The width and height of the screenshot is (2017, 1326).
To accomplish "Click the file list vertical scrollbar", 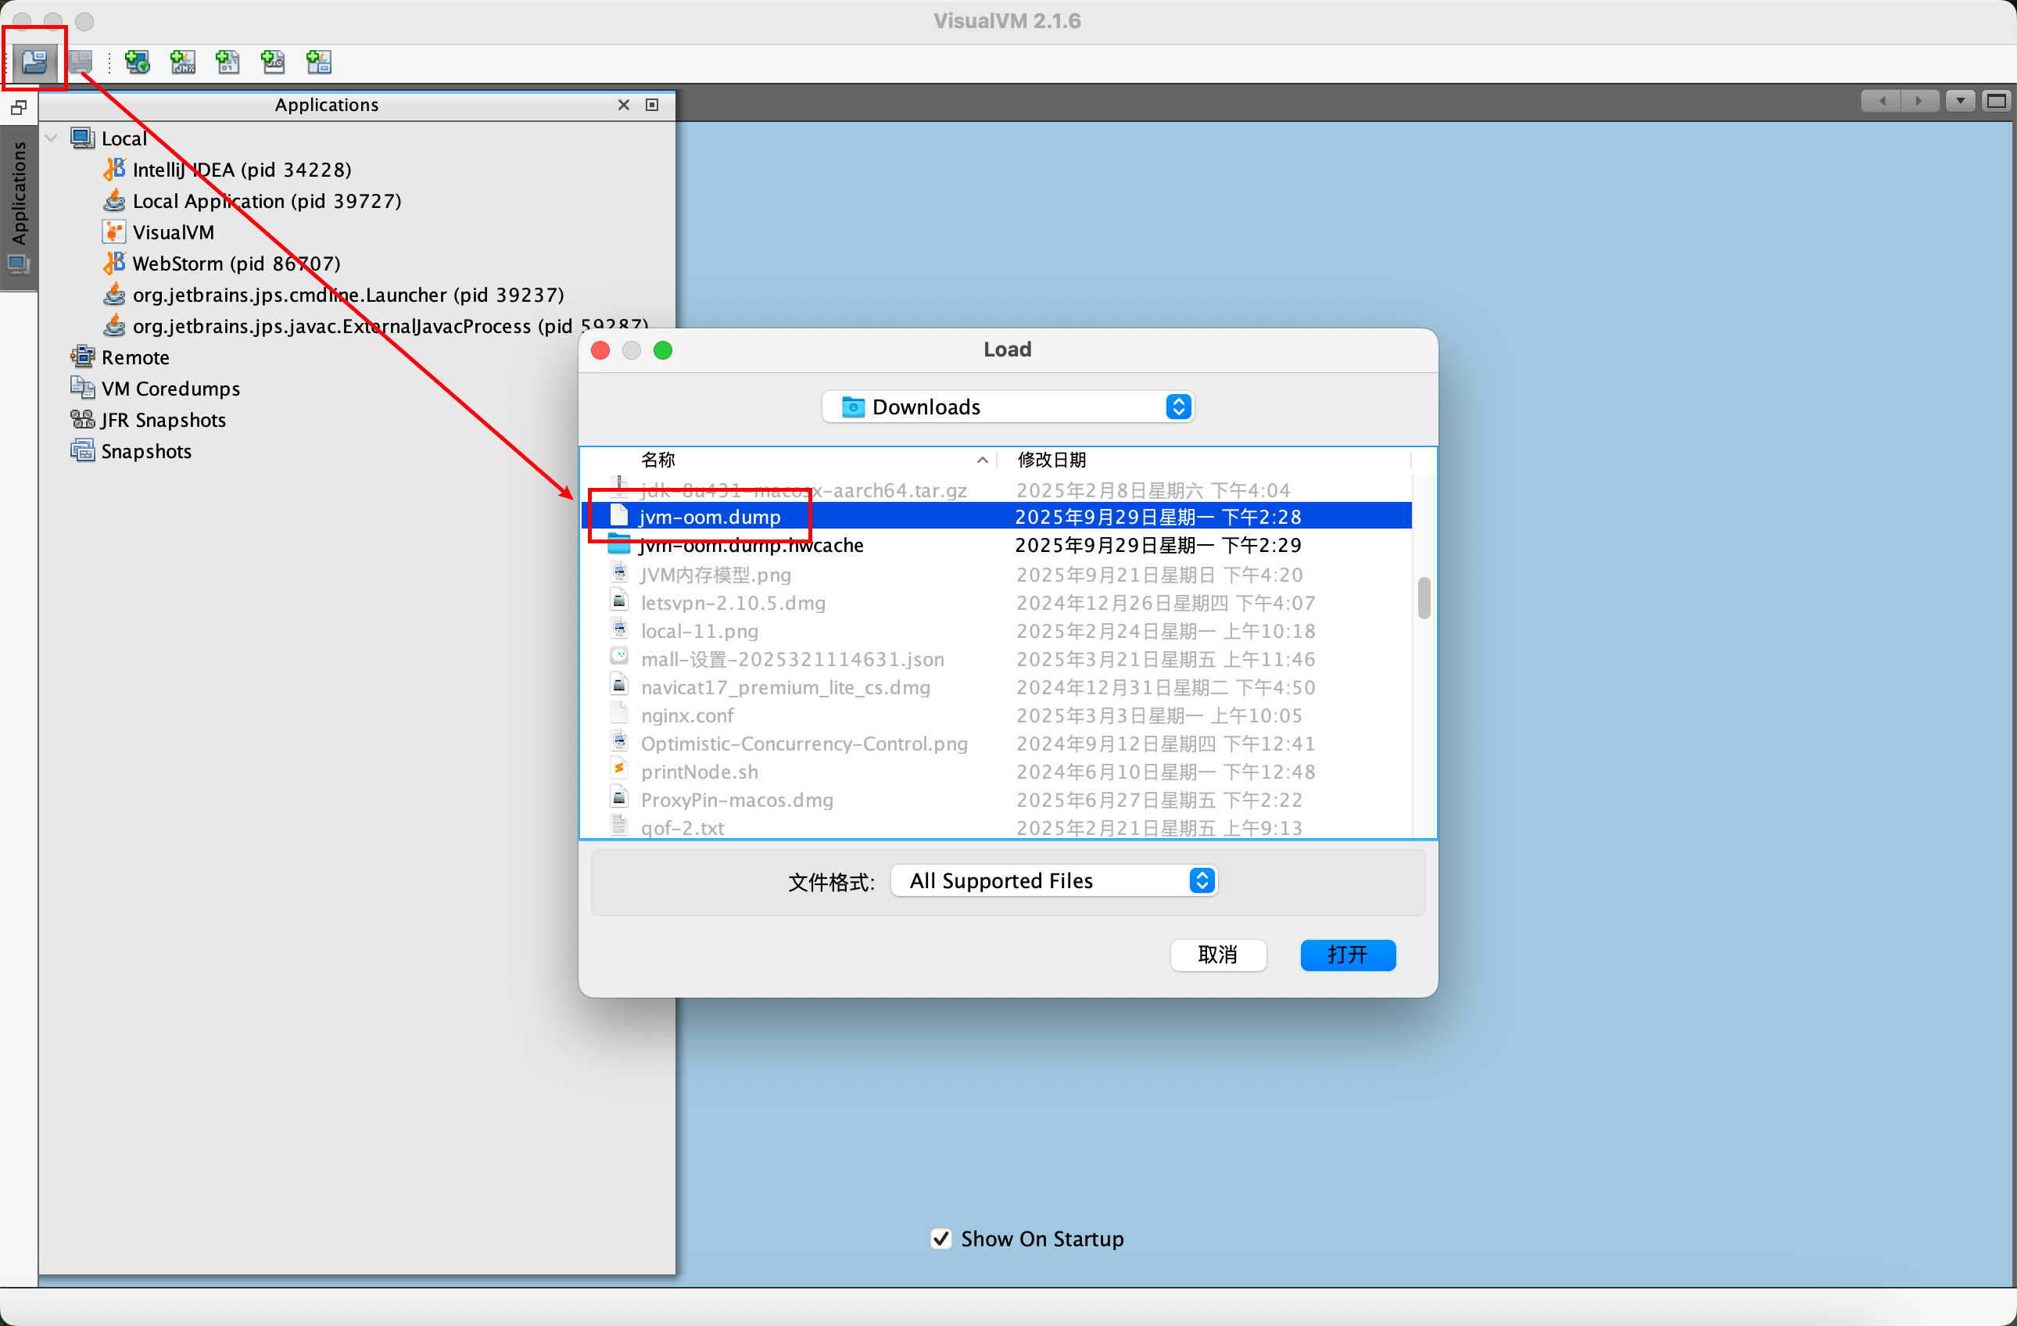I will point(1423,598).
